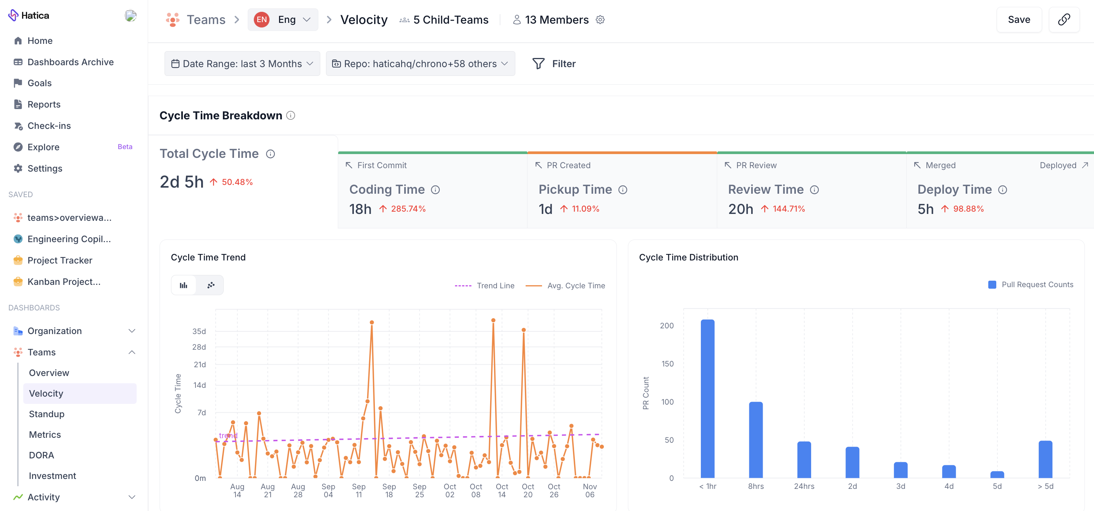This screenshot has height=511, width=1094.
Task: Click the Deployed arrow icon
Action: [x=1085, y=165]
